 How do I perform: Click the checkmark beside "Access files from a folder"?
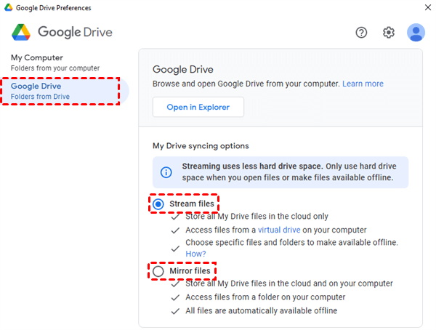click(x=175, y=297)
